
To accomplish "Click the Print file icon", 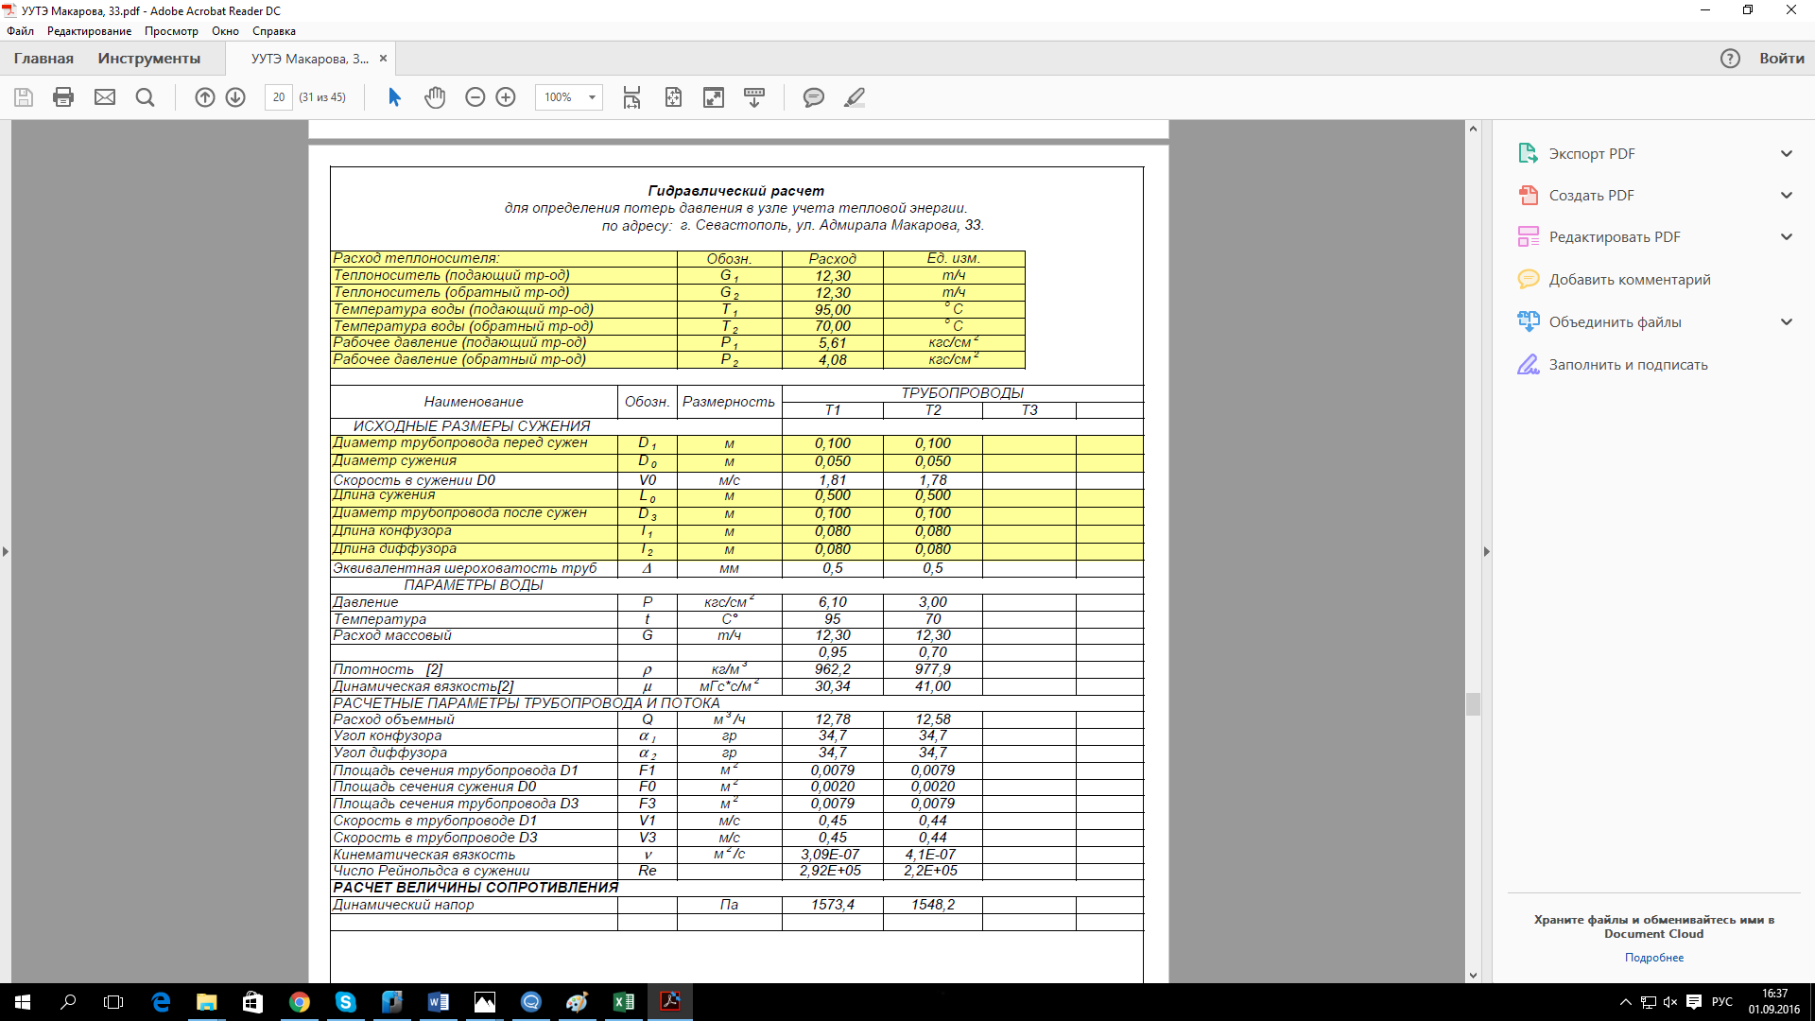I will tap(63, 97).
